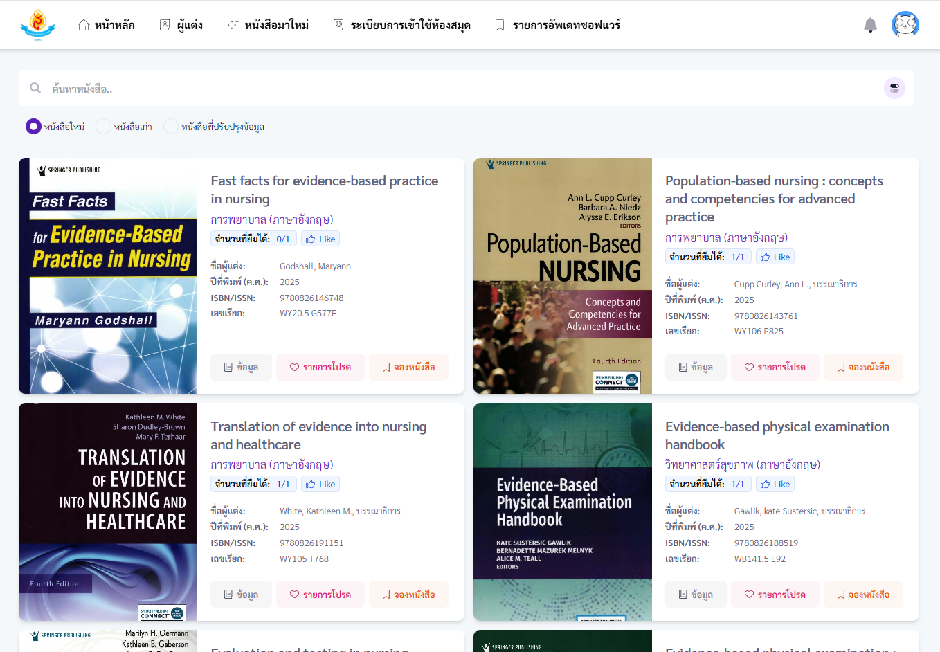Like Translation of evidence into nursing book
Screen dimensions: 940x652
[x=320, y=484]
